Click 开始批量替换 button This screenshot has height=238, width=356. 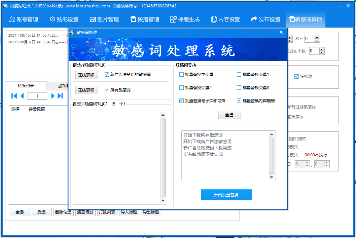[226, 195]
